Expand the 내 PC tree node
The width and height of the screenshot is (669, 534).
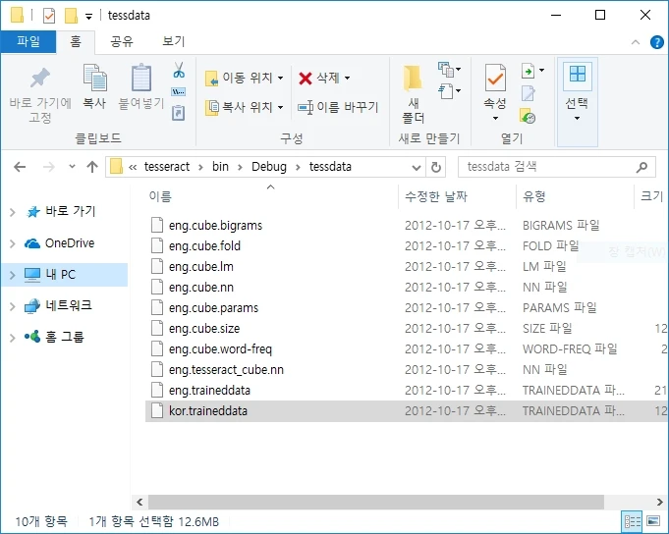pos(13,275)
